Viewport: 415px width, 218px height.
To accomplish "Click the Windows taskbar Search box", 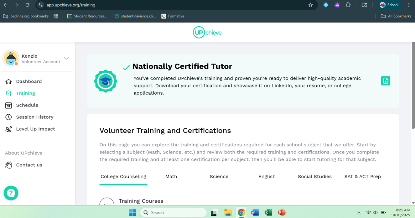I will (x=173, y=212).
